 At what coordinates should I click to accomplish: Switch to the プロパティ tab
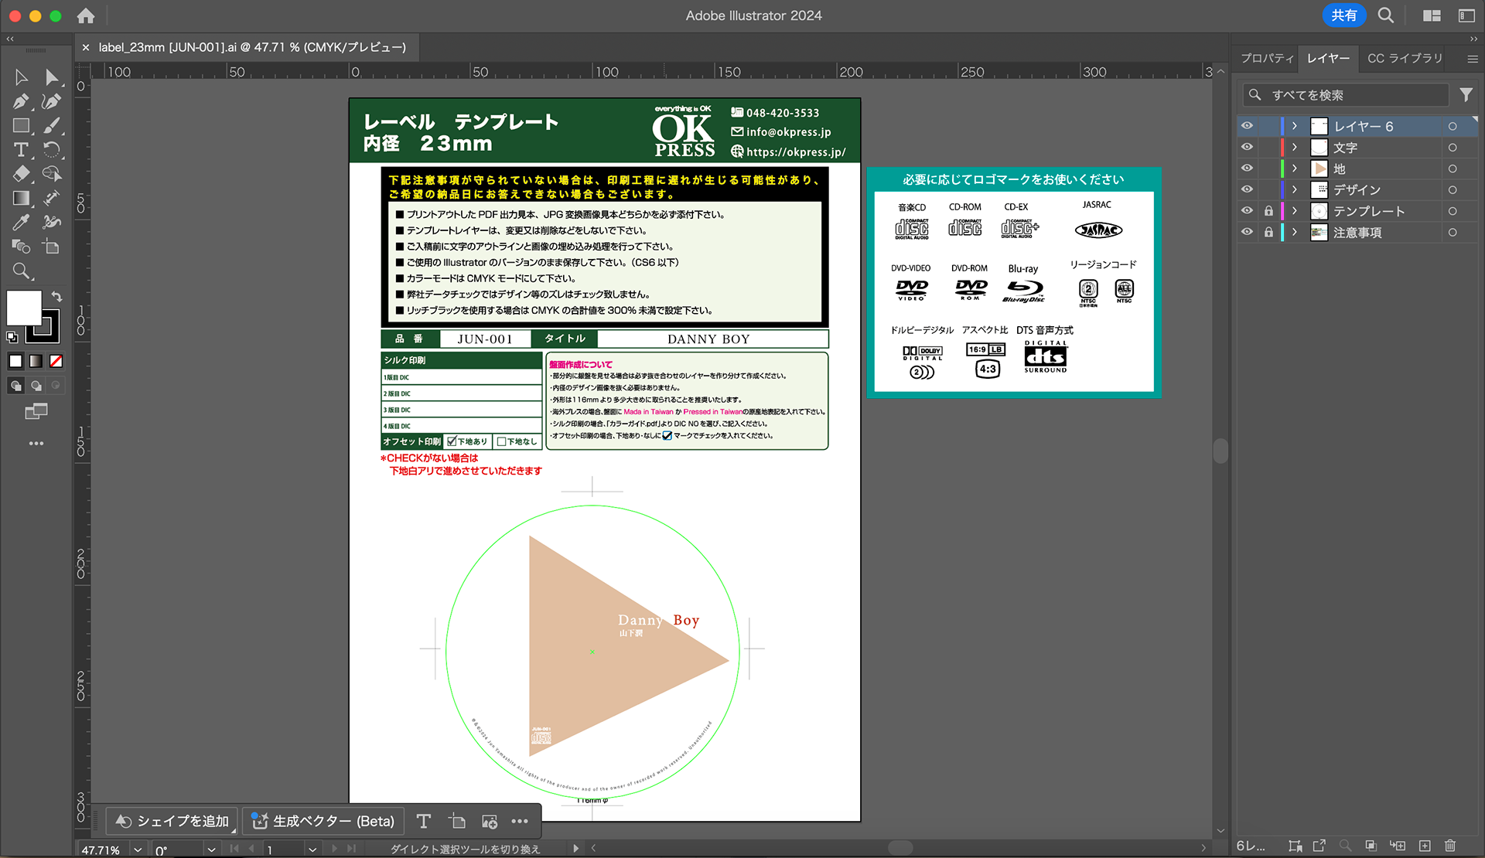click(x=1267, y=58)
